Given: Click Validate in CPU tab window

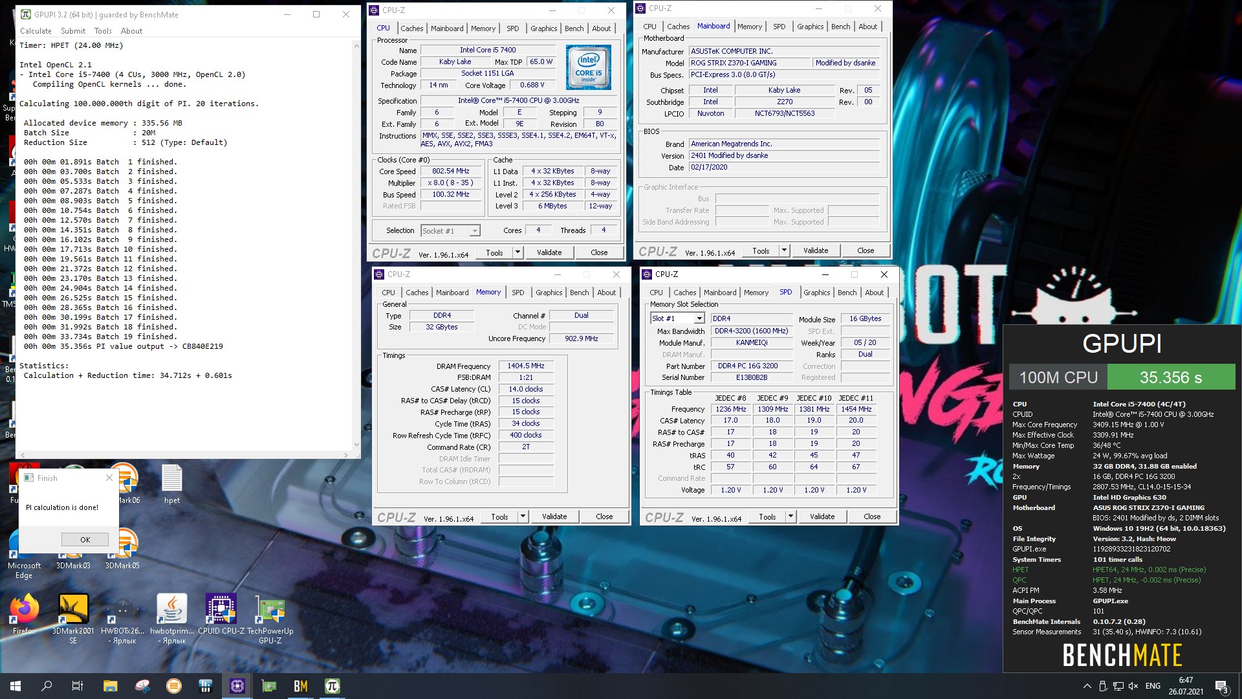Looking at the screenshot, I should (x=549, y=252).
